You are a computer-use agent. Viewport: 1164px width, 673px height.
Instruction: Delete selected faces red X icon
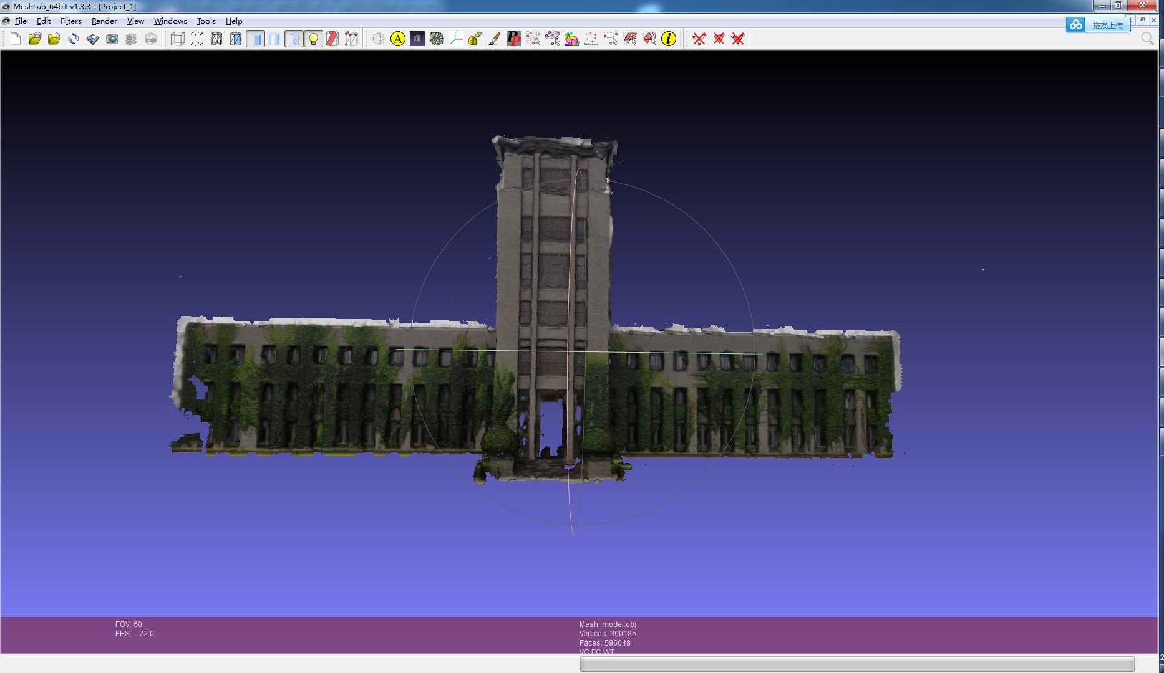[719, 39]
